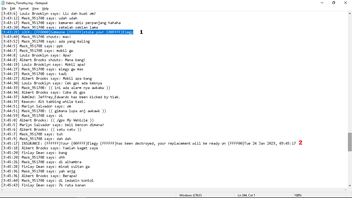
Task: Click line 'Reason: Alt tabbing while taxi.'
Action: pyautogui.click(x=43, y=102)
